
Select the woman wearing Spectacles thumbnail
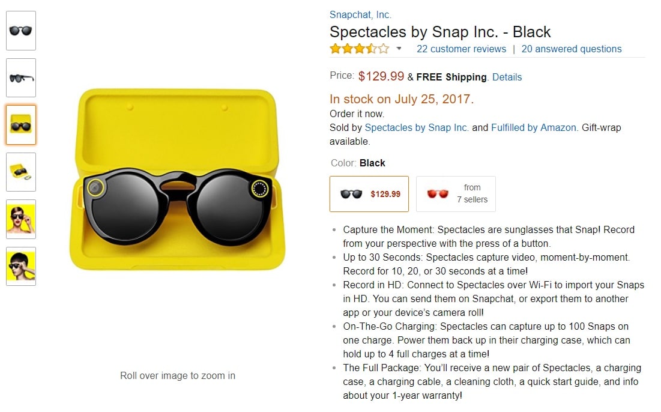tap(21, 219)
